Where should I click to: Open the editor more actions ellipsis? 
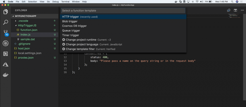(241, 10)
